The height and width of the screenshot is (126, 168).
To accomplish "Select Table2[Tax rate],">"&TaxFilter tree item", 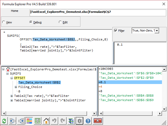I will click(x=42, y=96).
